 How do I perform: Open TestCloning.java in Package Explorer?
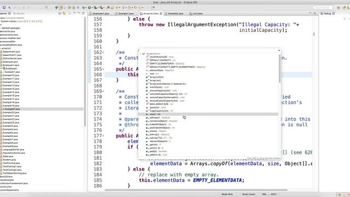[x=11, y=163]
